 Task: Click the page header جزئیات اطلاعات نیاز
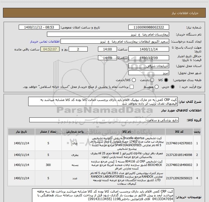click(185, 13)
